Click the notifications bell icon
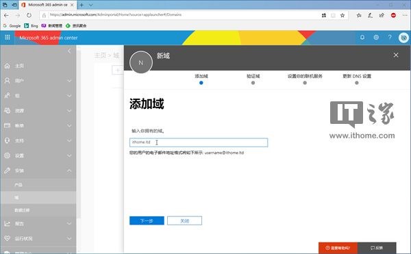The height and width of the screenshot is (254, 411). point(362,38)
